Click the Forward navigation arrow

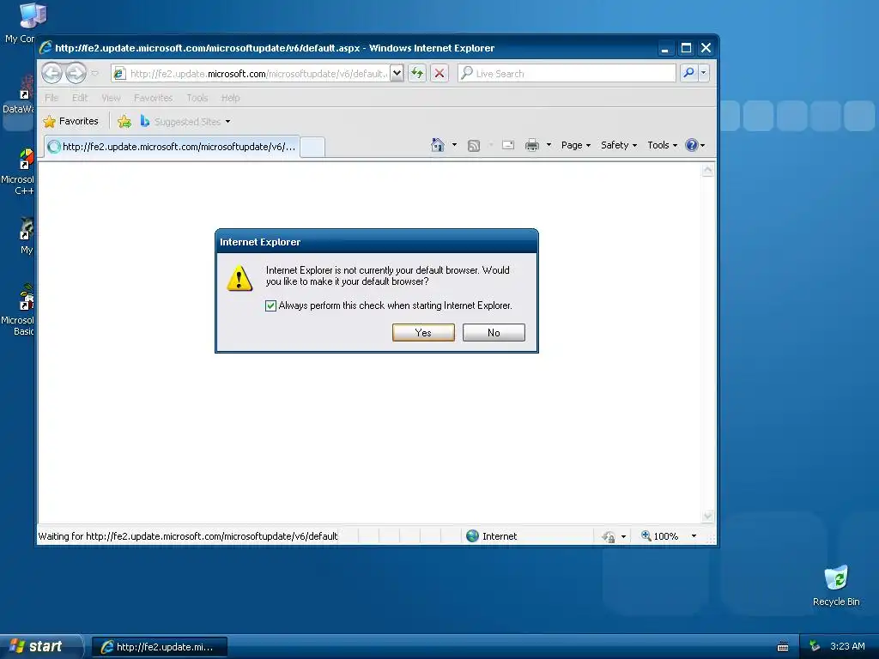(76, 73)
